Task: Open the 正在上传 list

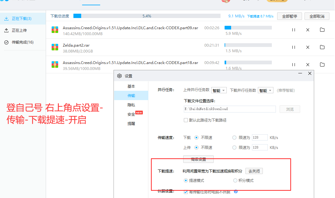Action: coord(23,30)
